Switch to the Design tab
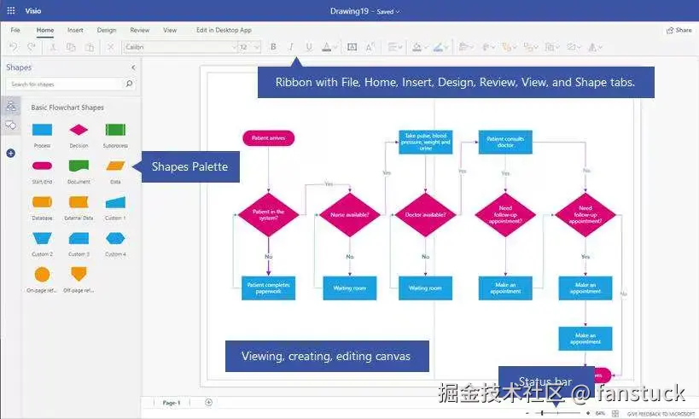 [107, 30]
